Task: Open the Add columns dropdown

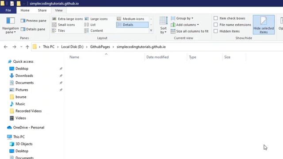Action: pyautogui.click(x=185, y=25)
